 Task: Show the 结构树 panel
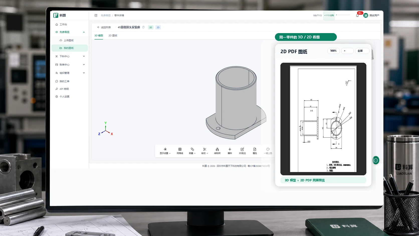pyautogui.click(x=217, y=151)
